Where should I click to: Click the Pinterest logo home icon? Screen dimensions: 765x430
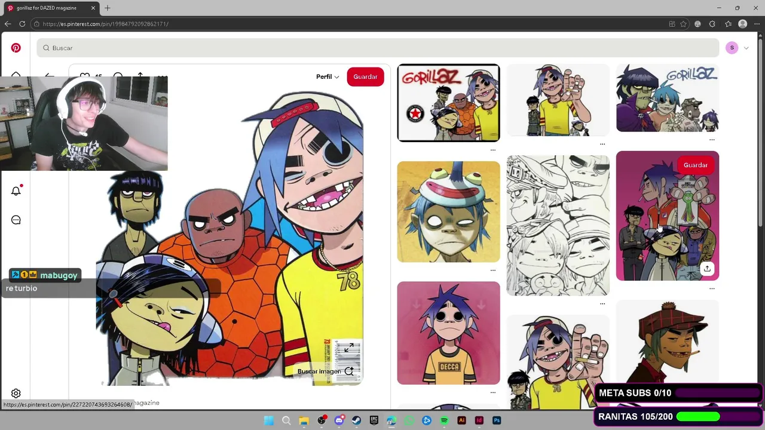16,48
